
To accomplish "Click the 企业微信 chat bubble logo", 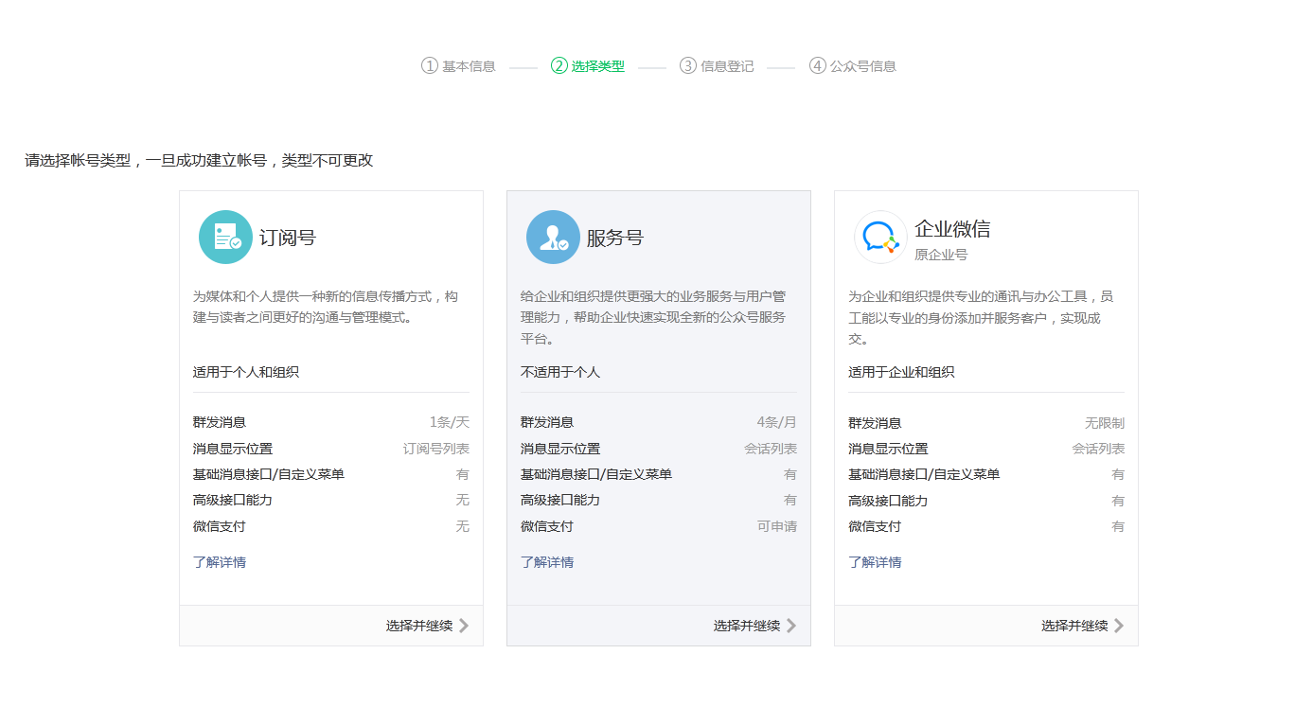I will click(880, 237).
